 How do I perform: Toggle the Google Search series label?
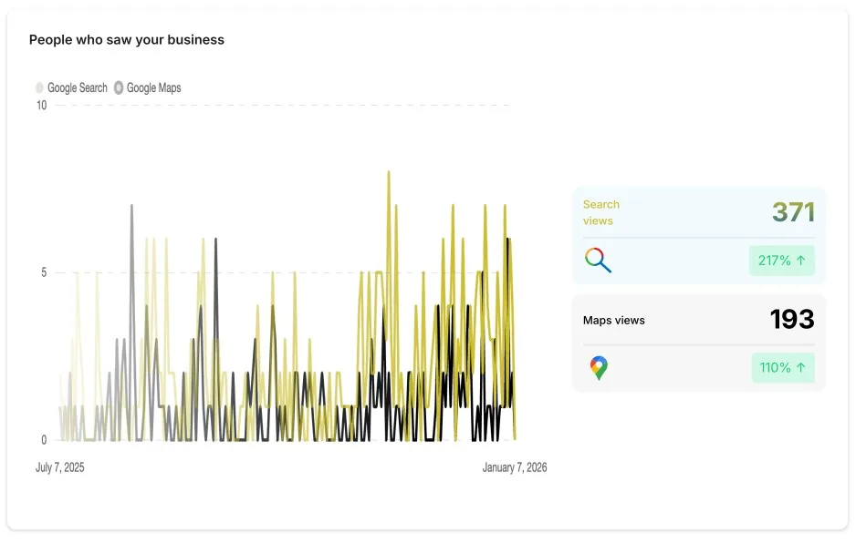coord(78,88)
